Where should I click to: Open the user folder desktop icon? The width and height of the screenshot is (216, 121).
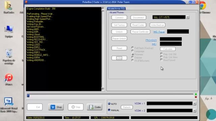click(x=8, y=7)
